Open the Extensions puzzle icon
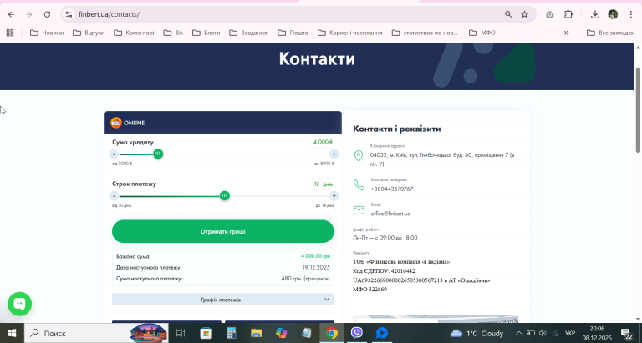Viewport: 642px width, 343px height. (568, 14)
